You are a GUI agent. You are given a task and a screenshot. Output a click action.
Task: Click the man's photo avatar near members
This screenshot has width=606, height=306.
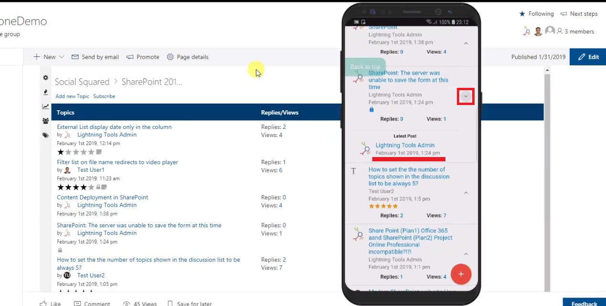tap(538, 32)
